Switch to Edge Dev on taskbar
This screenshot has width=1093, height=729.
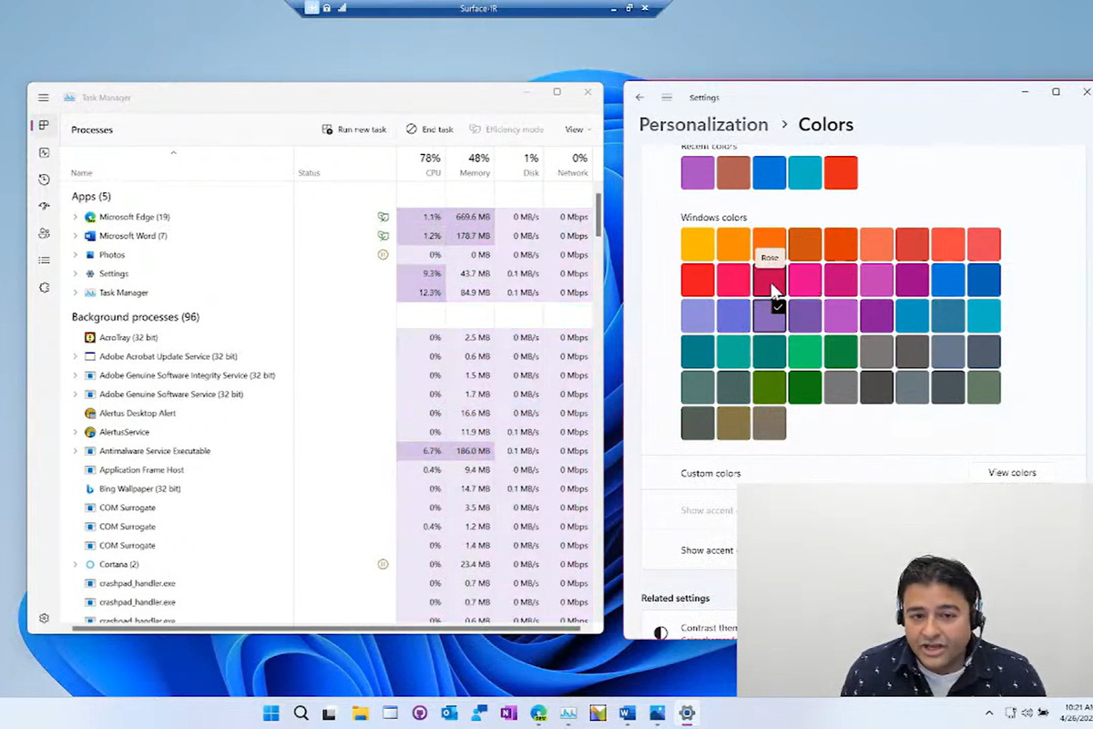coord(538,713)
